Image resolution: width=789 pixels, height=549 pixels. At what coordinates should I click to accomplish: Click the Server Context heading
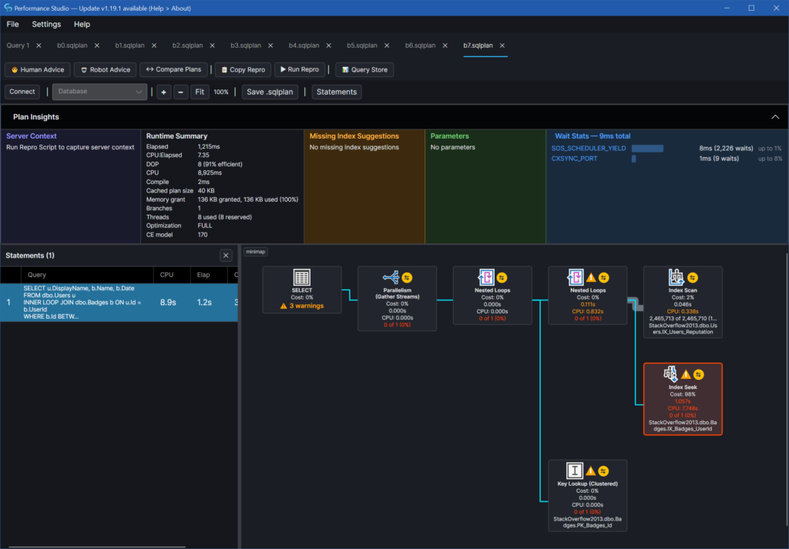(x=31, y=136)
